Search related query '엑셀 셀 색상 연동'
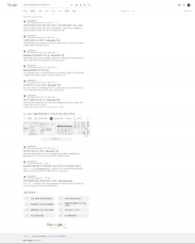This screenshot has height=244, width=195. coord(40,216)
